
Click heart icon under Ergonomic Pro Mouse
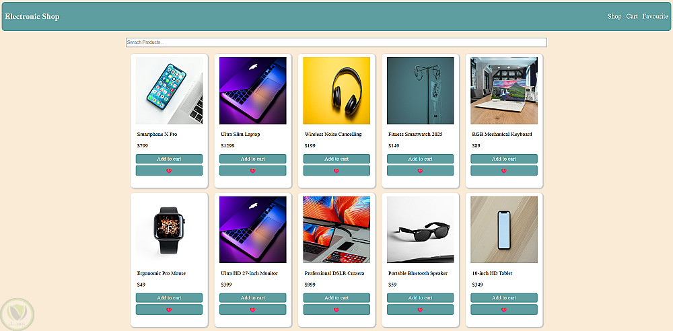point(169,309)
